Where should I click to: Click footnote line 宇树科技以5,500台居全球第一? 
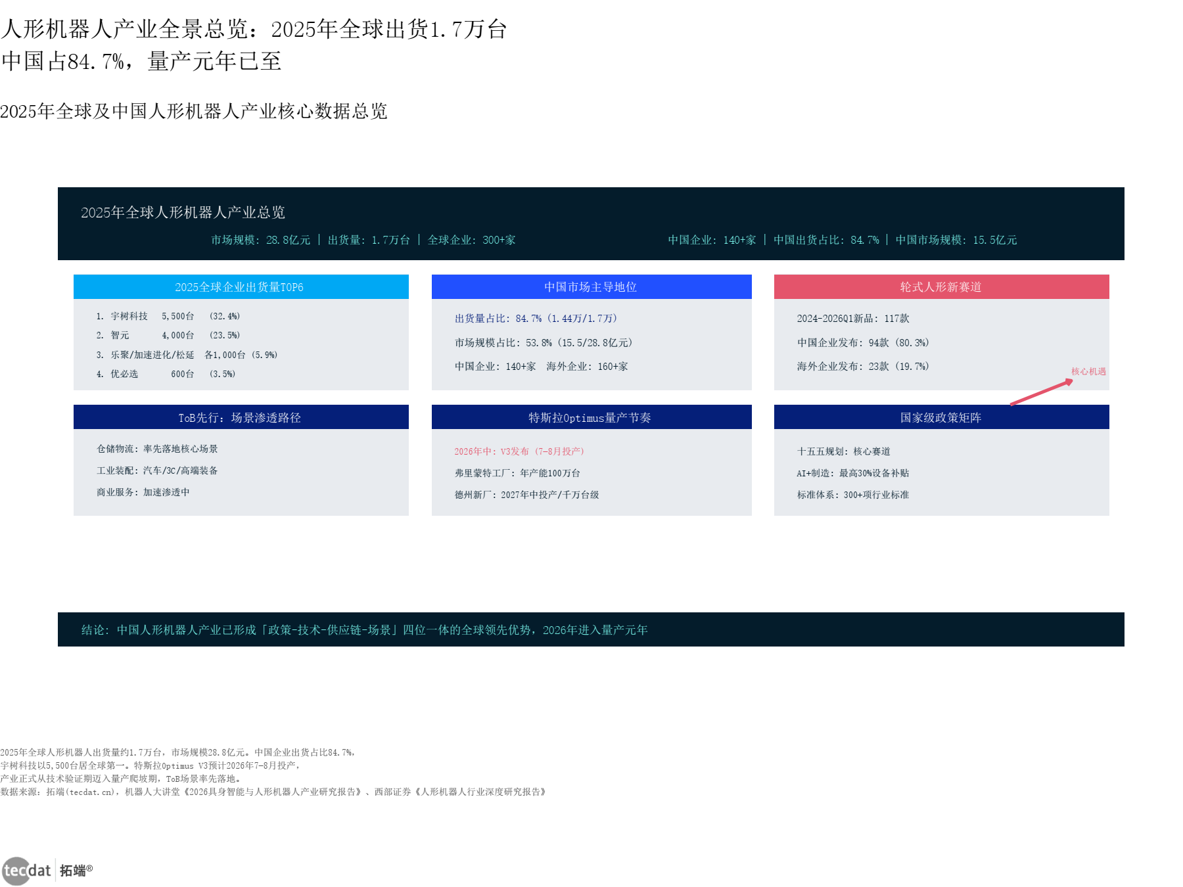[151, 765]
